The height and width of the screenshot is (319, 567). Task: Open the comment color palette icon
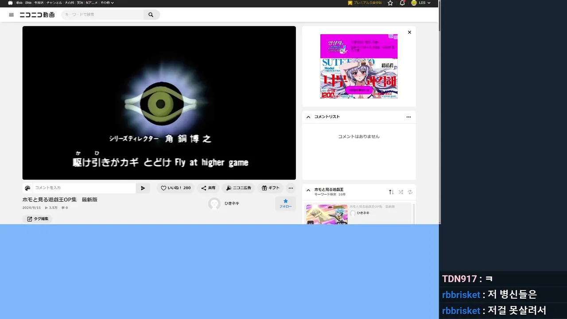point(27,188)
